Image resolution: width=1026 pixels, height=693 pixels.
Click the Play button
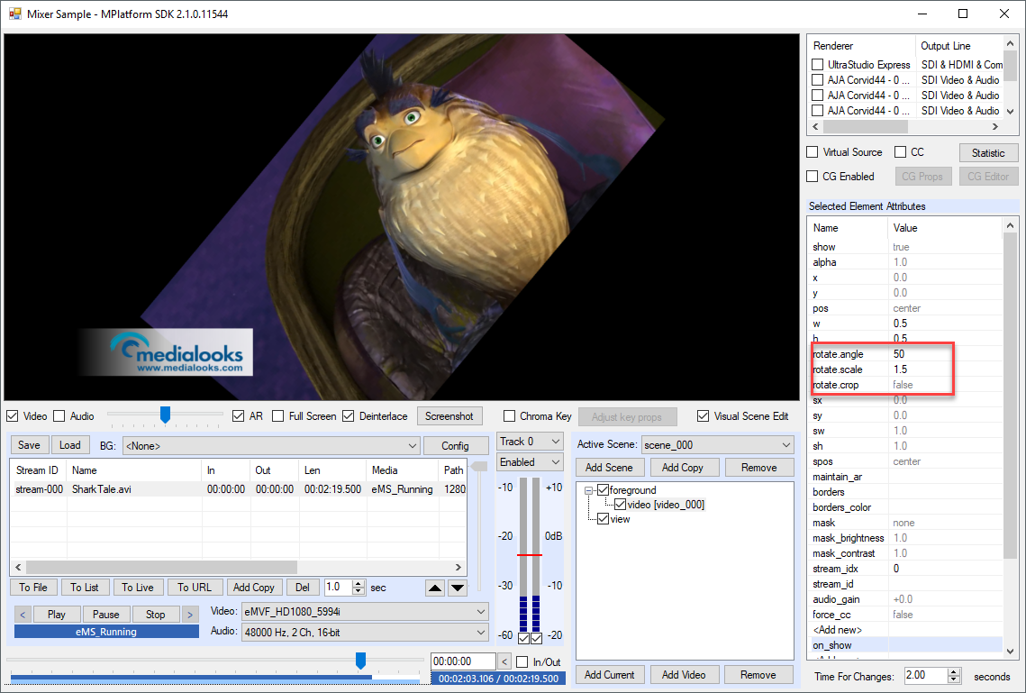point(57,615)
